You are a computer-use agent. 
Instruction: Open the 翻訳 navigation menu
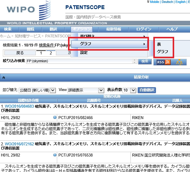(x=53, y=29)
